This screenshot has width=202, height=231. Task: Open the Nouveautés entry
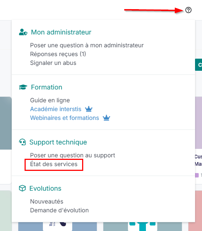pos(47,201)
